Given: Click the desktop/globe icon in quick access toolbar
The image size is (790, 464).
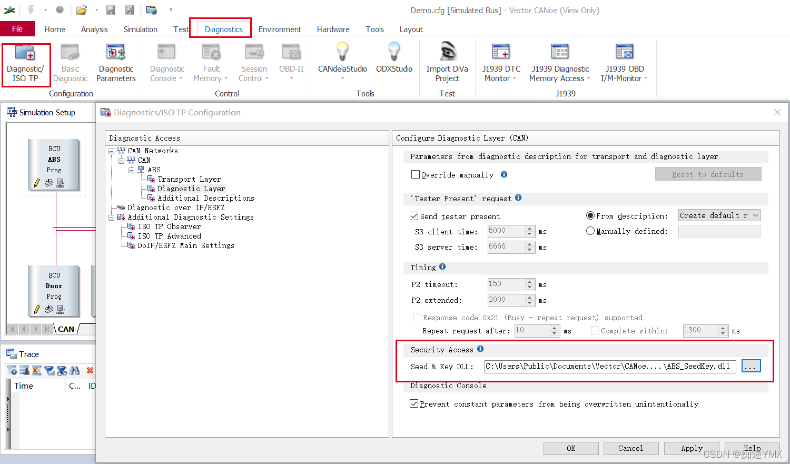Looking at the screenshot, I should click(152, 10).
